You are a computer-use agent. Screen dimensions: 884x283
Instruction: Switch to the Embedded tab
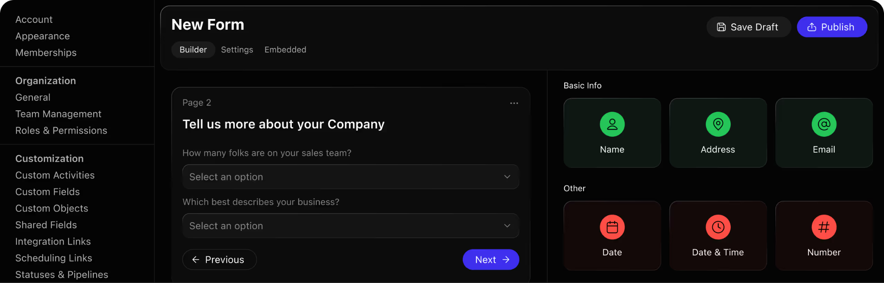pos(285,50)
